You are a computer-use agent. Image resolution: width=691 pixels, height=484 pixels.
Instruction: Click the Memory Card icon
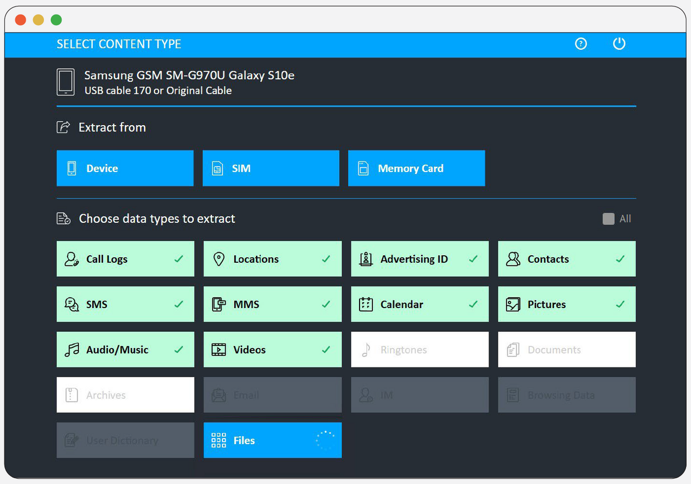click(363, 168)
